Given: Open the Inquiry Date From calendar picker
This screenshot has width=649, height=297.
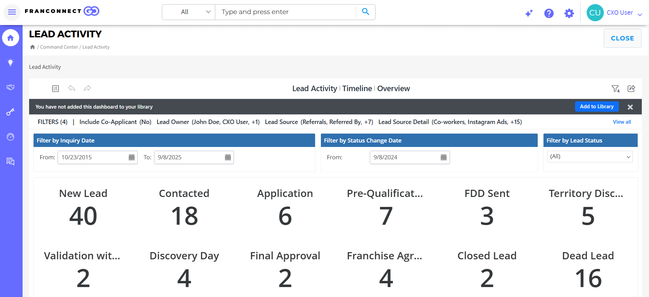Looking at the screenshot, I should (132, 157).
